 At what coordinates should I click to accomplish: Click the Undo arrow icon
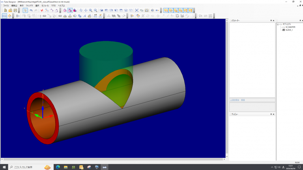coord(31,10)
